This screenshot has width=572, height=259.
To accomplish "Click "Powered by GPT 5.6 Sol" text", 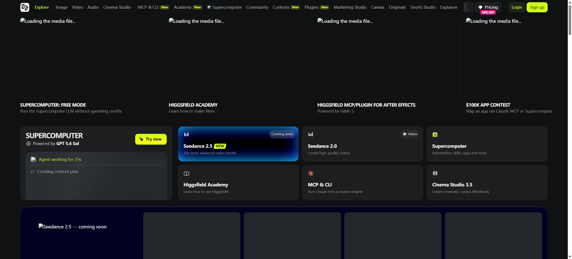I will point(56,144).
